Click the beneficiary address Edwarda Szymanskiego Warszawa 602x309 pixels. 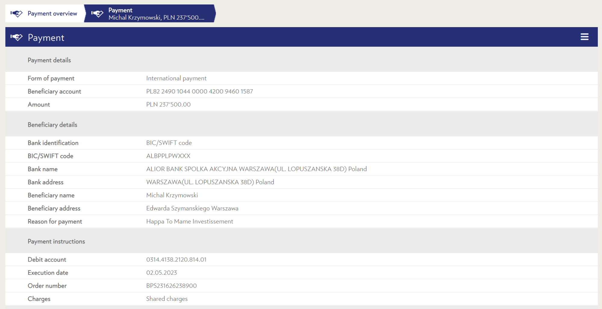tap(192, 208)
